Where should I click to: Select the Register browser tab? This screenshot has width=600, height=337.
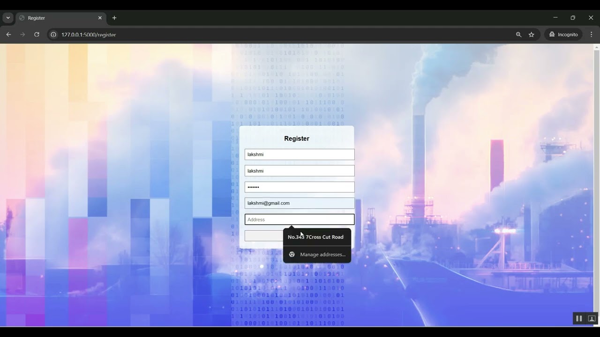click(x=60, y=18)
